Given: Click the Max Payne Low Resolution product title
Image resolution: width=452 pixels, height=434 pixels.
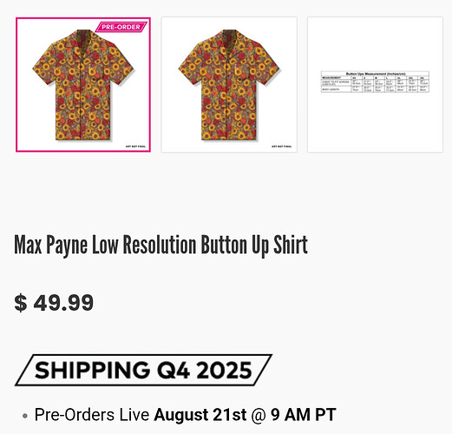Looking at the screenshot, I should (x=160, y=246).
